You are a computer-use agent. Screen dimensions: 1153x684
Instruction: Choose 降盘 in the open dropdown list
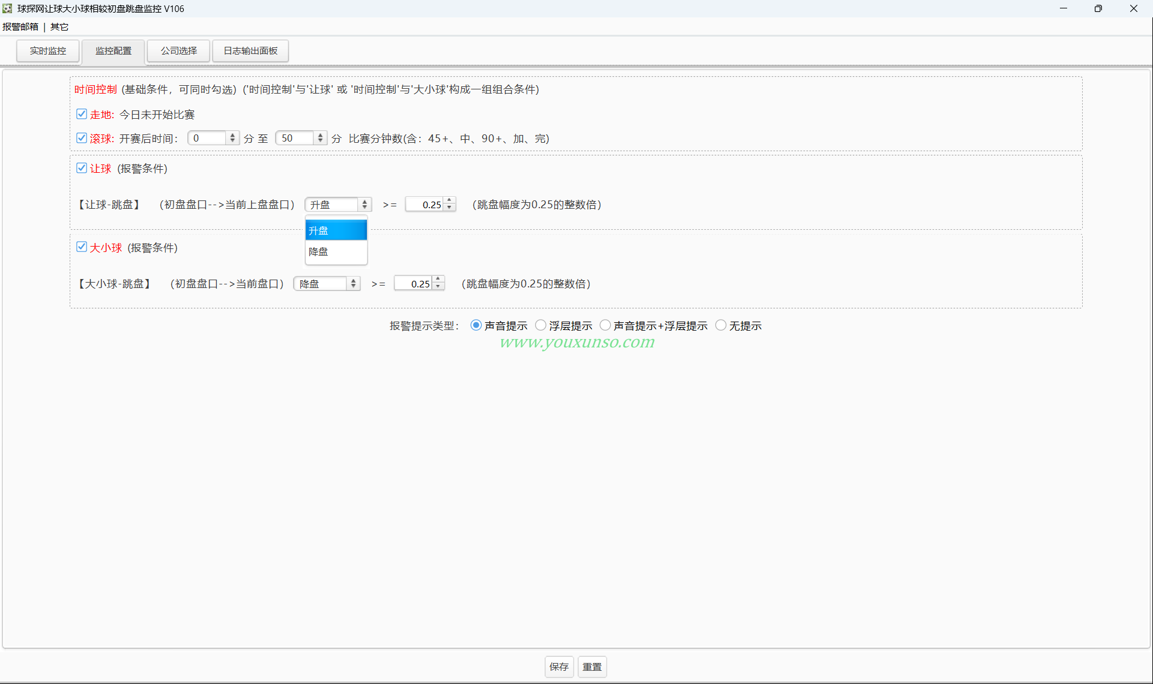(x=336, y=251)
